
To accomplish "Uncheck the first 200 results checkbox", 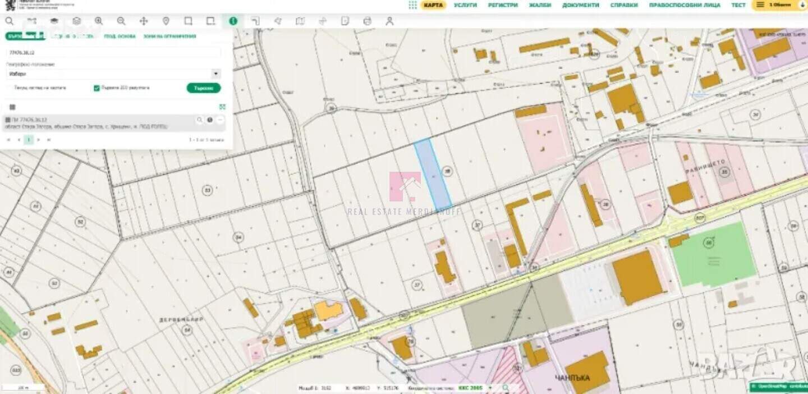I will point(97,88).
